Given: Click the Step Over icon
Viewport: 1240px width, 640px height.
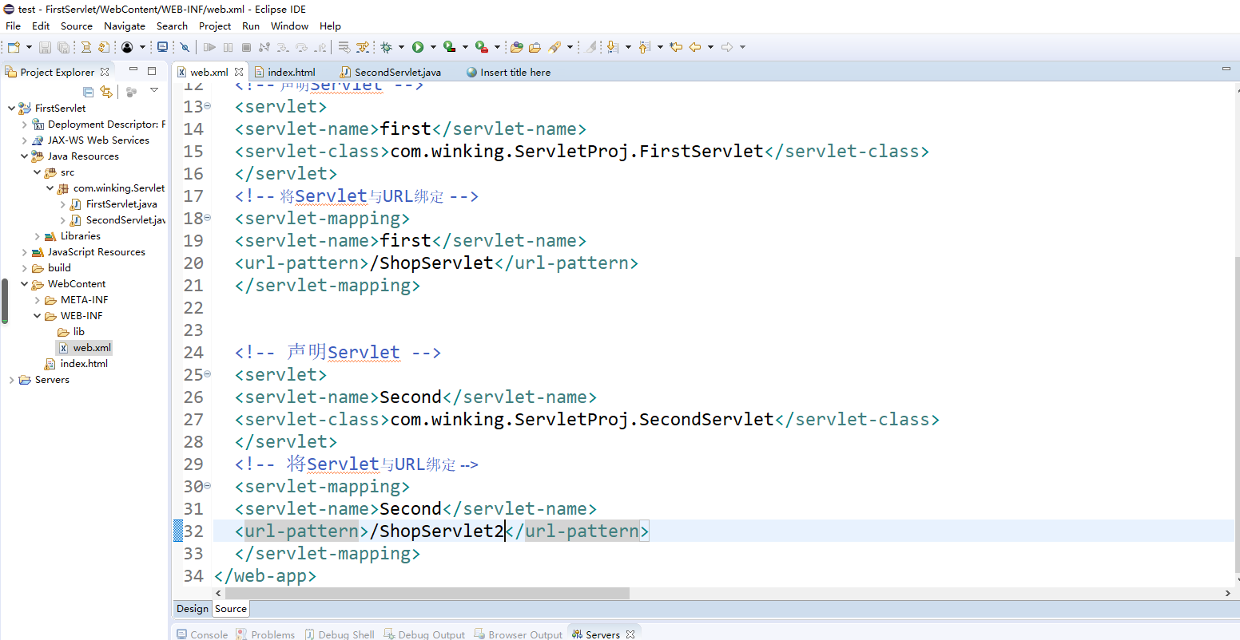Looking at the screenshot, I should (x=301, y=47).
